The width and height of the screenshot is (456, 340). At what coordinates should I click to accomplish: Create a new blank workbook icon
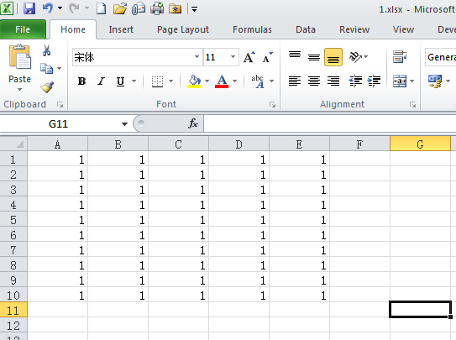click(x=101, y=8)
